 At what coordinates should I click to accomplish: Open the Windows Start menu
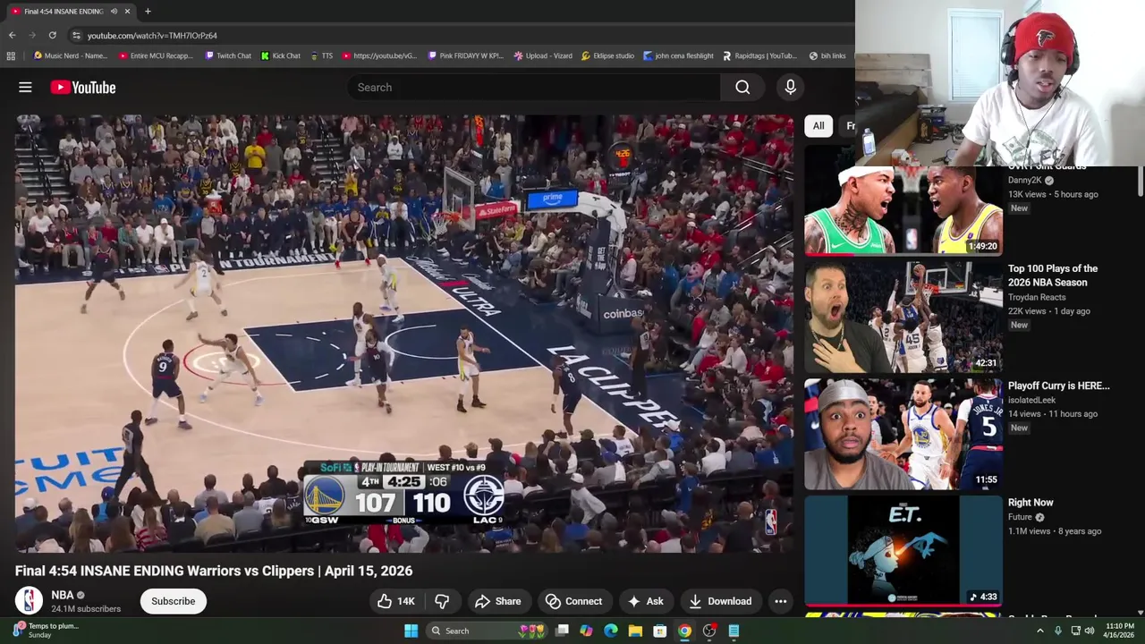[x=411, y=631]
